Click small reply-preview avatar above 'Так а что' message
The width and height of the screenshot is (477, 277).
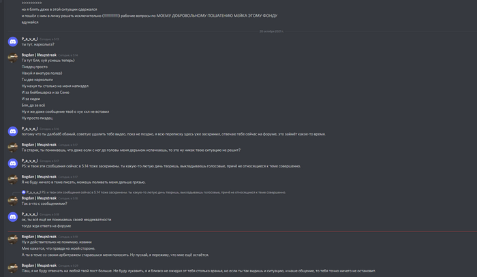[23, 192]
